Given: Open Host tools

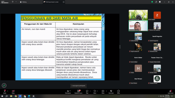Looking at the screenshot, I should [111, 92].
